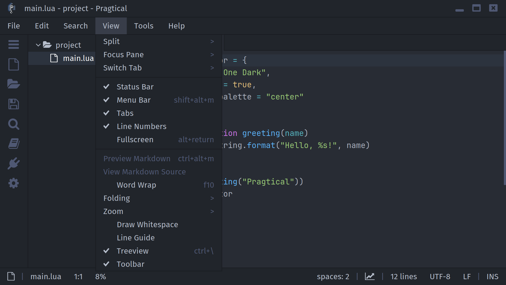
Task: Click the UTF-8 encoding indicator
Action: tap(440, 276)
